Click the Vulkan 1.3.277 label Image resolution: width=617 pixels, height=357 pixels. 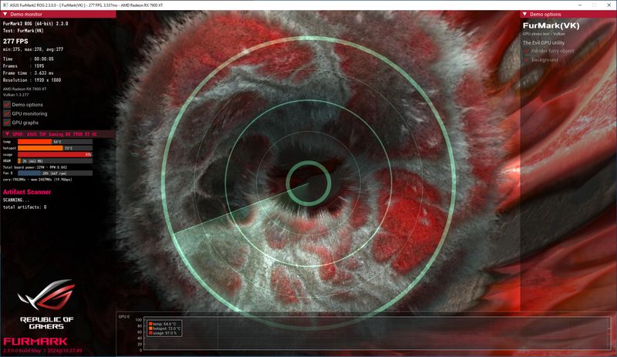pos(15,95)
